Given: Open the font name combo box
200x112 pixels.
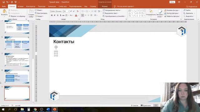Looking at the screenshot, I should click(57, 11).
